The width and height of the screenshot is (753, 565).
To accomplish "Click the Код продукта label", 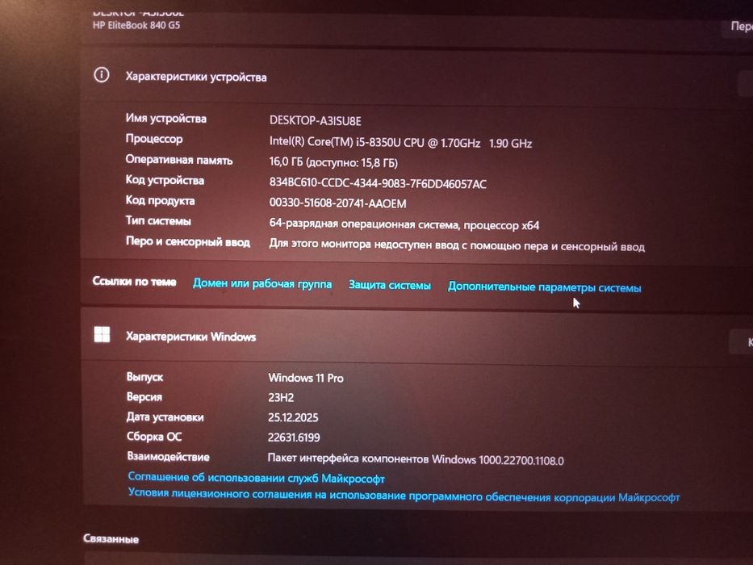I will (161, 200).
